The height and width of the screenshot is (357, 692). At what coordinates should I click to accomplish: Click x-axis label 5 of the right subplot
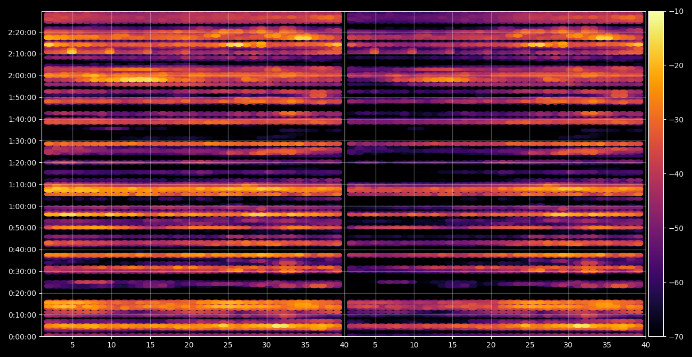[375, 345]
